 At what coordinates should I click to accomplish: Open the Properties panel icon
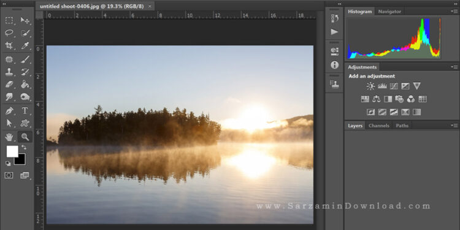(334, 52)
